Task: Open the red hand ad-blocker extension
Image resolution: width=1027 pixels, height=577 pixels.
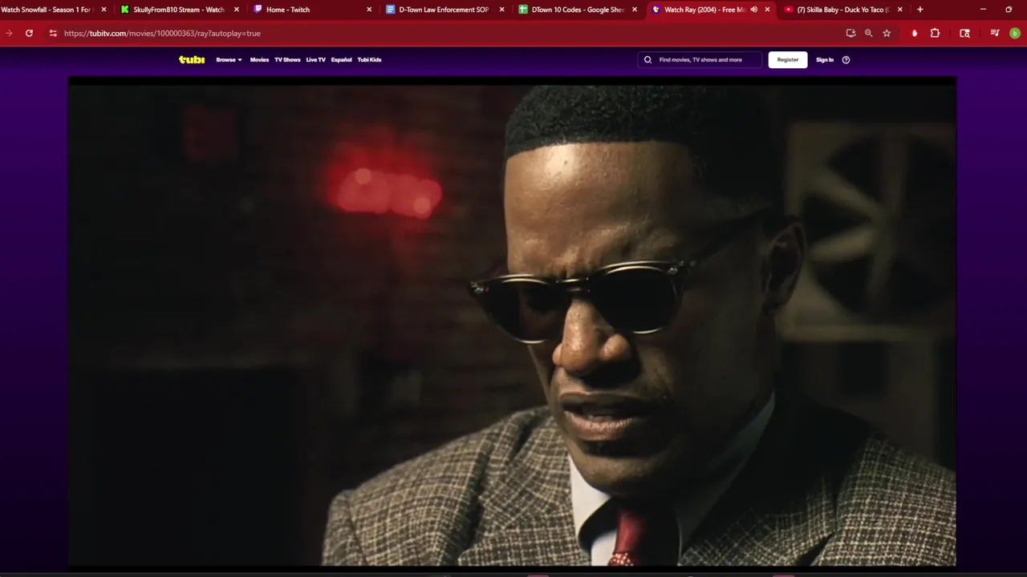Action: click(915, 33)
